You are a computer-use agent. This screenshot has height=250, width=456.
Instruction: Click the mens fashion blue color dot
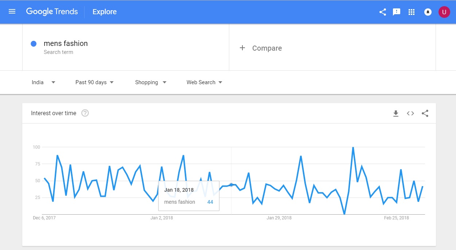pos(34,44)
